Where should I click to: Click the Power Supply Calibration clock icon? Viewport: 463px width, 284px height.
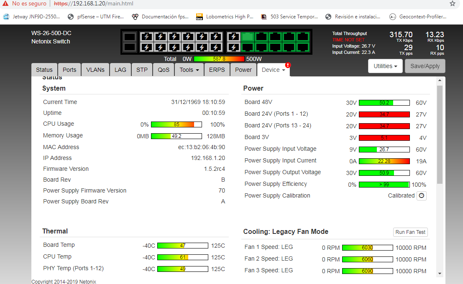click(x=422, y=195)
